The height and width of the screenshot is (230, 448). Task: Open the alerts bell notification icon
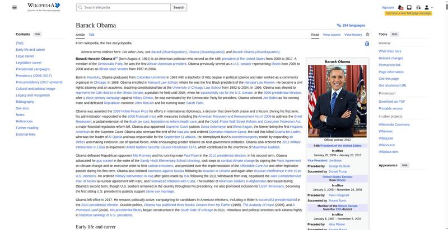pyautogui.click(x=401, y=7)
